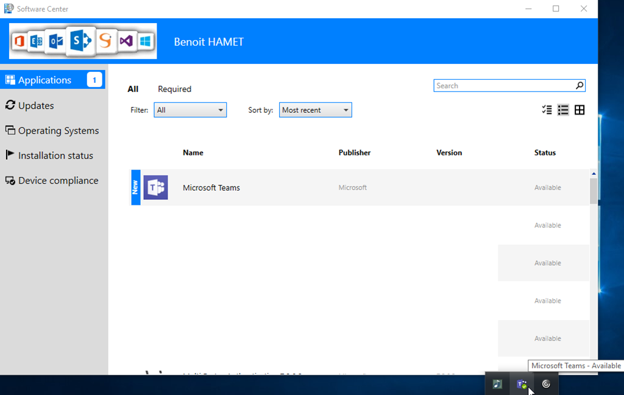Click the music note tray icon
The width and height of the screenshot is (624, 395).
tap(497, 384)
